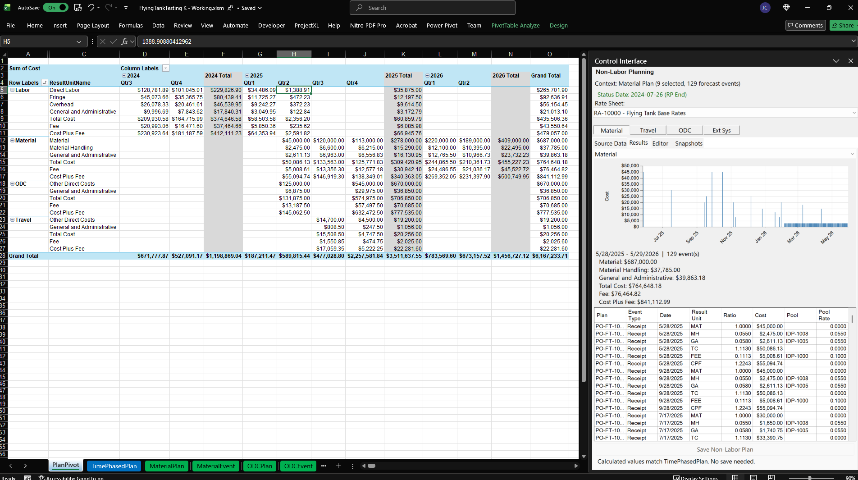Click the Cancel (X) icon beside formula bar
858x480 pixels.
tap(103, 41)
